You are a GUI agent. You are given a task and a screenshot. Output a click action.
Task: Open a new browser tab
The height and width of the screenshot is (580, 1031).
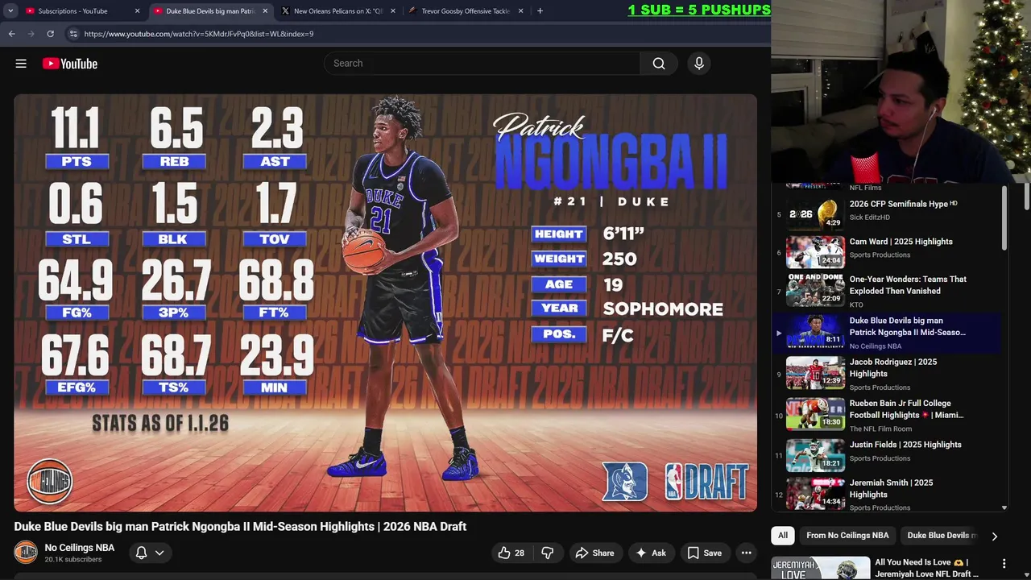(540, 11)
